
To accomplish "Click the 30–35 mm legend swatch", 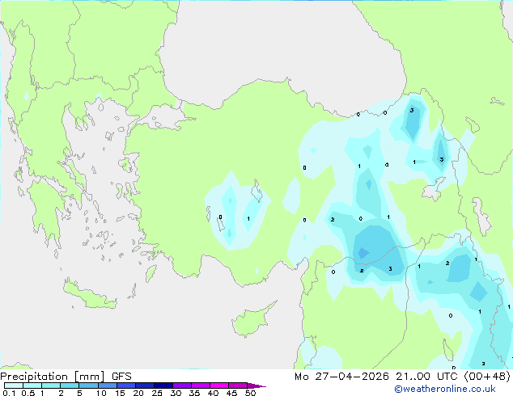I will click(181, 385).
